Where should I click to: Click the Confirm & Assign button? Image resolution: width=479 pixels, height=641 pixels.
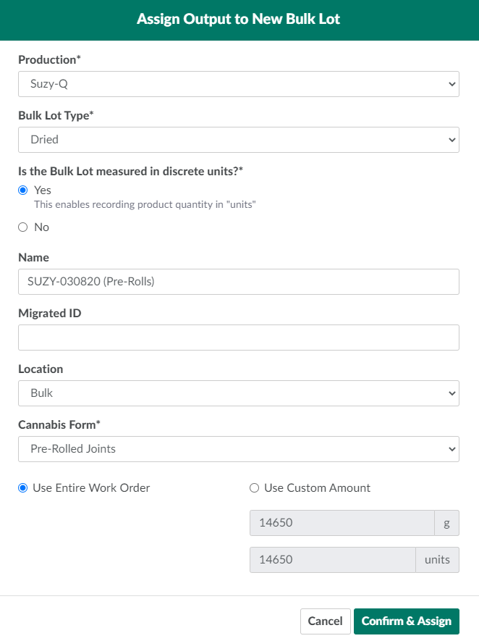pyautogui.click(x=406, y=621)
